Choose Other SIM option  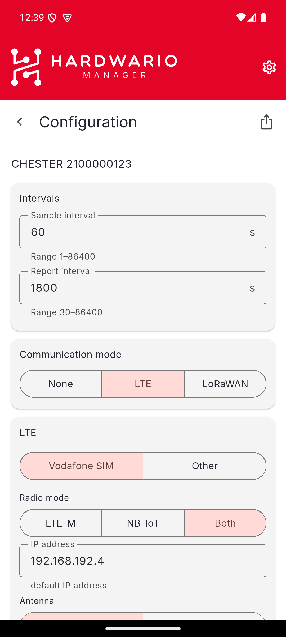pos(205,466)
